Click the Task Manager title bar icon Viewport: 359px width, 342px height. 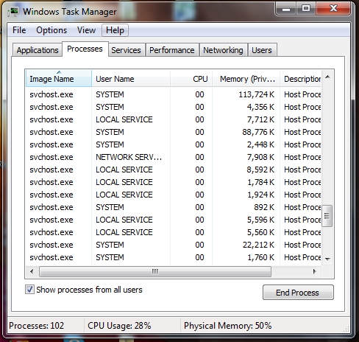tap(14, 11)
